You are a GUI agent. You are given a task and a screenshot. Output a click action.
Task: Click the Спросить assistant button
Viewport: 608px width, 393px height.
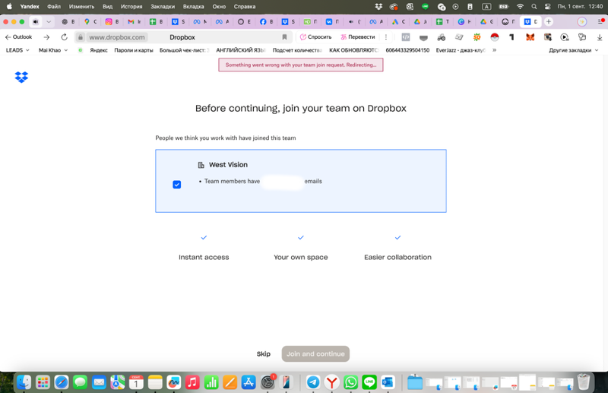(x=315, y=37)
